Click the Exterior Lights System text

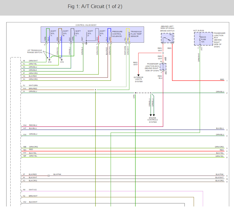(x=138, y=79)
